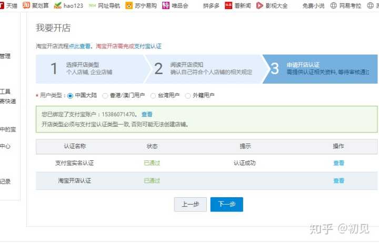
Task: Open 查看 link next to bound Alipay account
Action: pyautogui.click(x=147, y=114)
